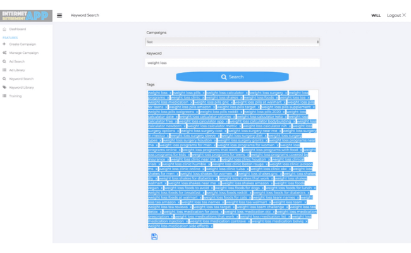Delete 'weight loss surgery houston' tag
The width and height of the screenshot is (411, 253).
pyautogui.click(x=215, y=140)
